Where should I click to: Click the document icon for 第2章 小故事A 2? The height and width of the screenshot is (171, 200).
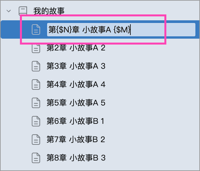click(x=36, y=48)
